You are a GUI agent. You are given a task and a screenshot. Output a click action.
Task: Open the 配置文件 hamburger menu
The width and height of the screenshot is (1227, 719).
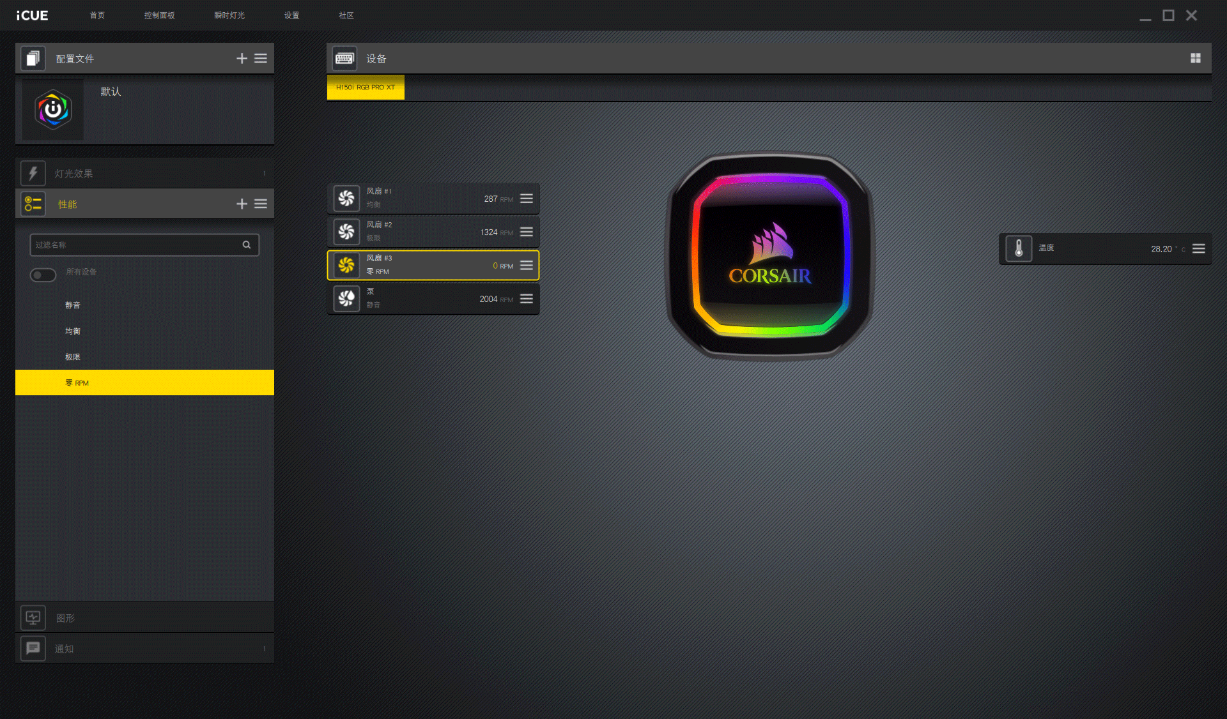coord(261,59)
